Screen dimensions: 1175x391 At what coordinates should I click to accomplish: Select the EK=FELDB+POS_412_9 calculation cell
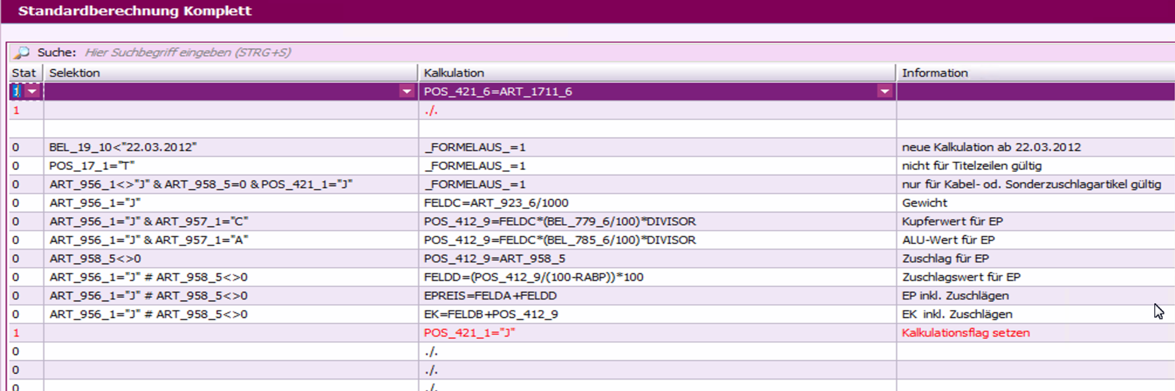tap(491, 314)
